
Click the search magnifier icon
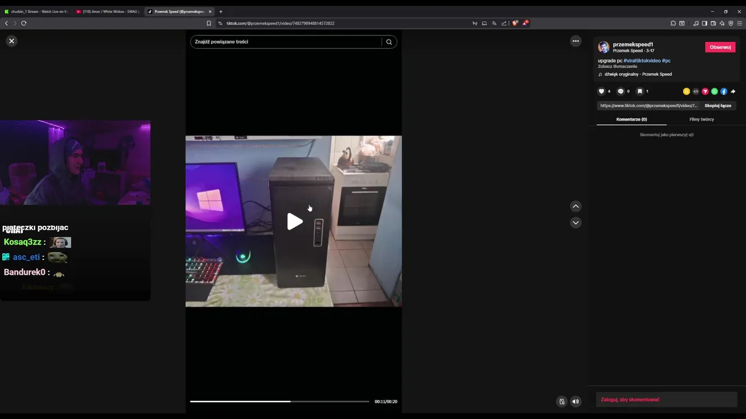coord(389,42)
